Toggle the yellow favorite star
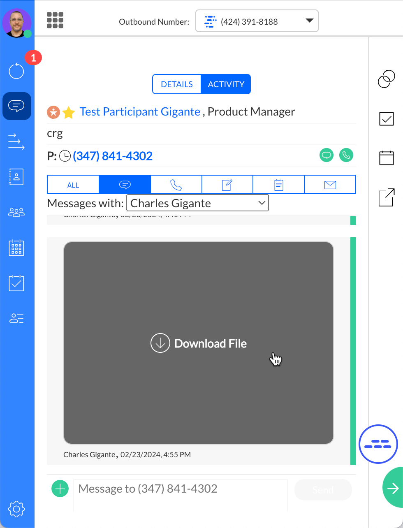The image size is (403, 528). [x=69, y=112]
